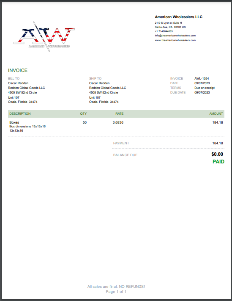232x301 pixels.
Task: Click the green PAID status stamp
Action: tap(218, 162)
